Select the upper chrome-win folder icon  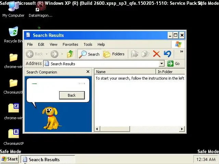coord(13,61)
